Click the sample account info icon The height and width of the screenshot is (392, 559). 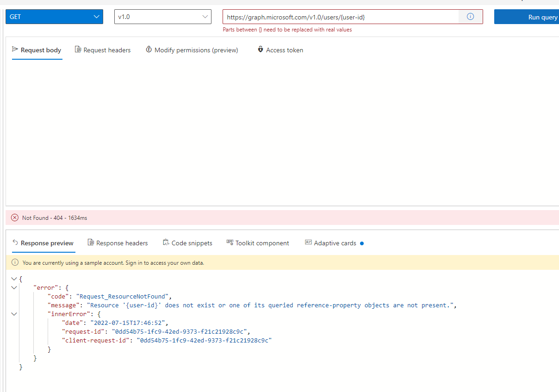point(15,262)
